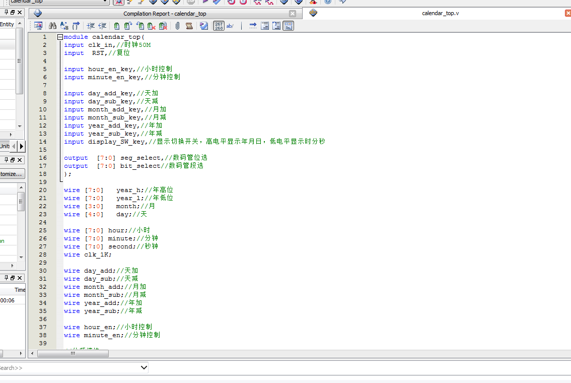
Task: Increase indent of selected code
Action: click(x=91, y=26)
